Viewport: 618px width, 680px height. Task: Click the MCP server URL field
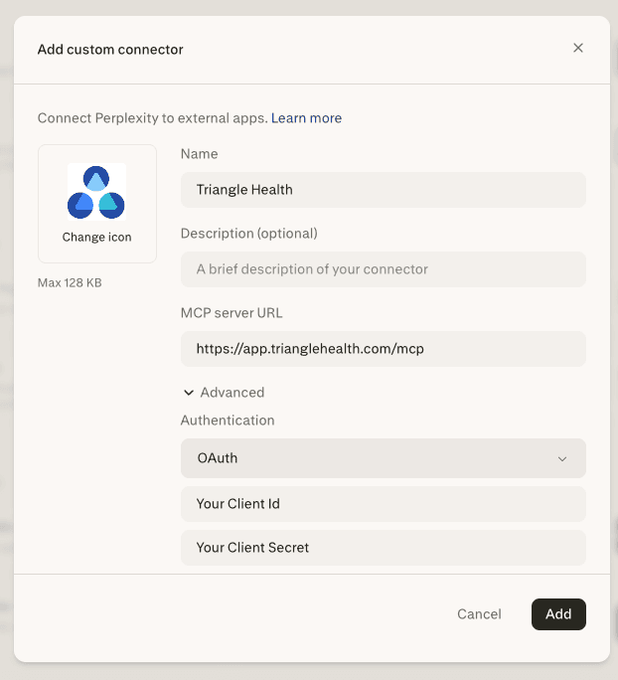(x=384, y=349)
